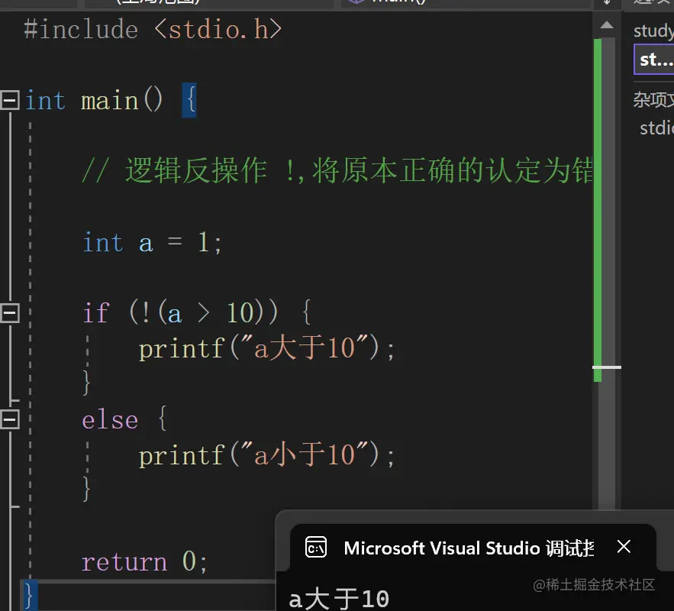The height and width of the screenshot is (611, 674).
Task: Select the 'stdi' file entry in side panel
Action: 656,128
